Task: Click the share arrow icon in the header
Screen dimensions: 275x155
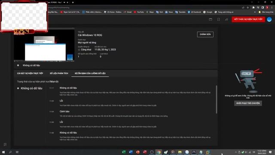Action: (226, 19)
